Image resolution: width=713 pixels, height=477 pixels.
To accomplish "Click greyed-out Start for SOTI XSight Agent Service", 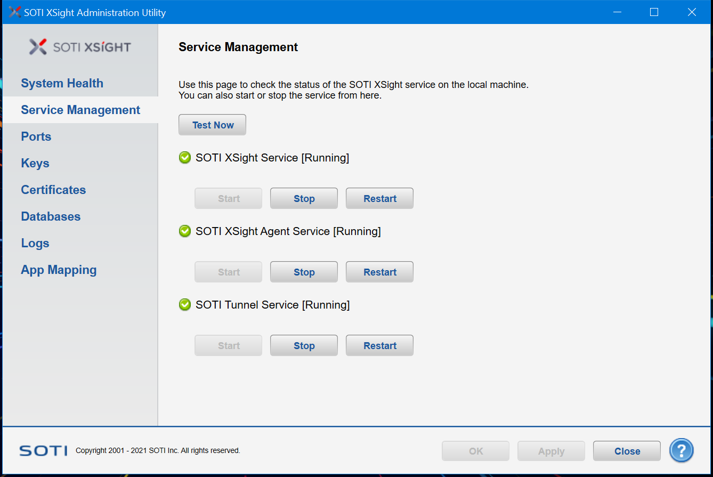I will tap(228, 272).
